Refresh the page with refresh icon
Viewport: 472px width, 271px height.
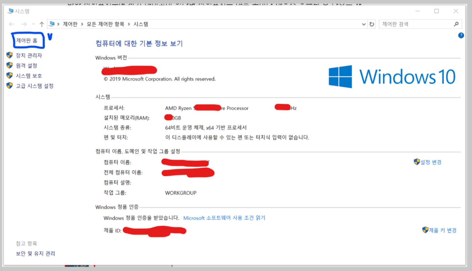[x=372, y=24]
